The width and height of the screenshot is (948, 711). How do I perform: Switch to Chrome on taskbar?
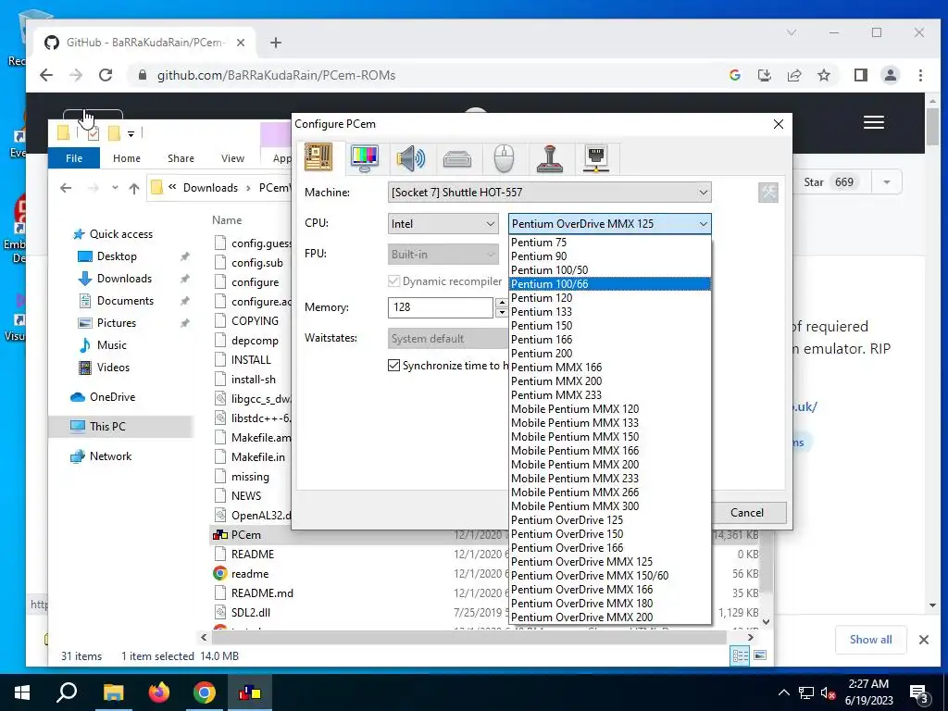click(205, 692)
